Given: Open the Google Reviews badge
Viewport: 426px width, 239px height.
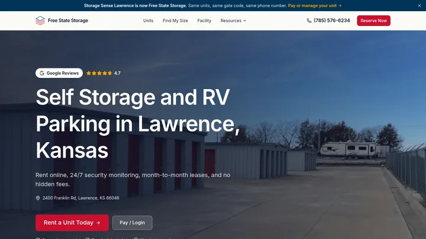Looking at the screenshot, I should (59, 73).
